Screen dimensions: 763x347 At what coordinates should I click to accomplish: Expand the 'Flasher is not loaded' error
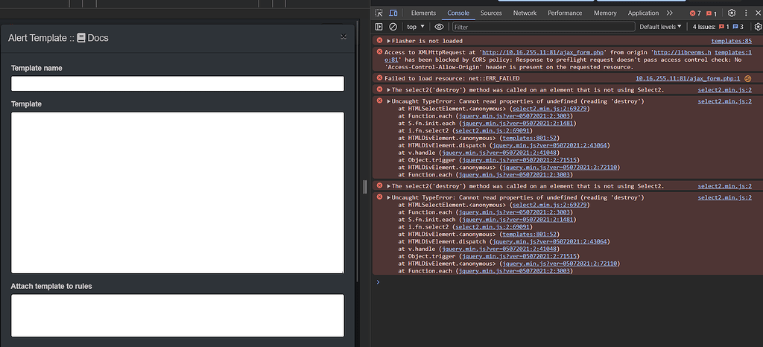(389, 41)
